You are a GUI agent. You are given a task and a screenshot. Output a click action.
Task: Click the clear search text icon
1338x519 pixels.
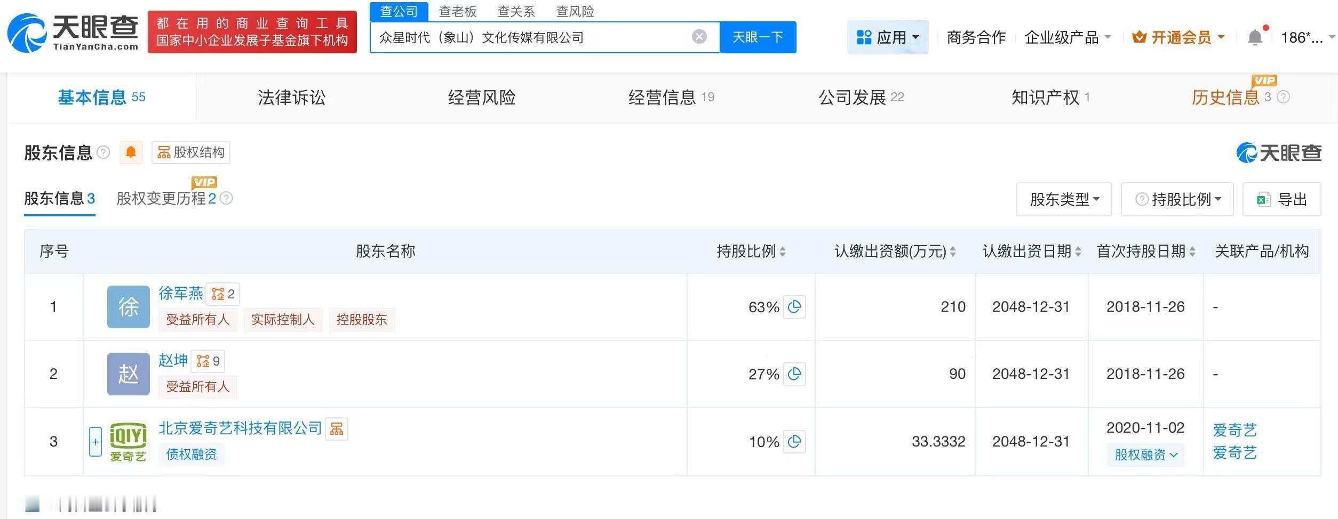[x=699, y=37]
